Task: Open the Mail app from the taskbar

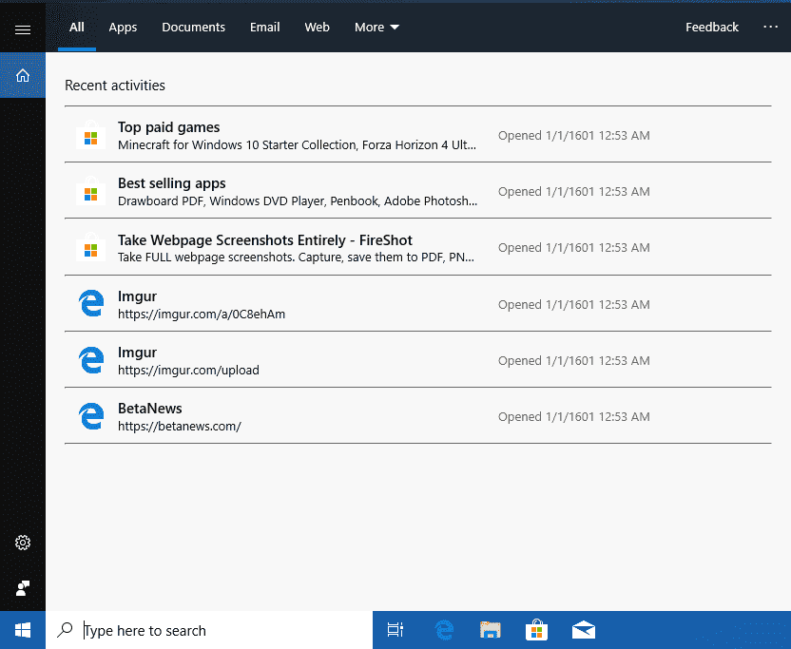Action: pos(584,630)
